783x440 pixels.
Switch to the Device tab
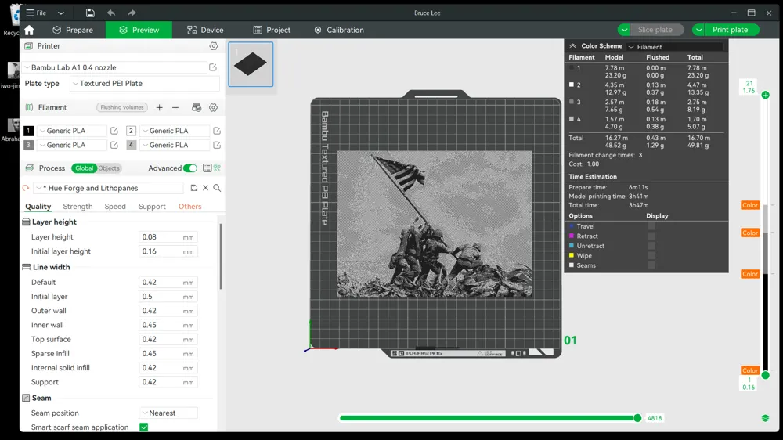coord(205,30)
